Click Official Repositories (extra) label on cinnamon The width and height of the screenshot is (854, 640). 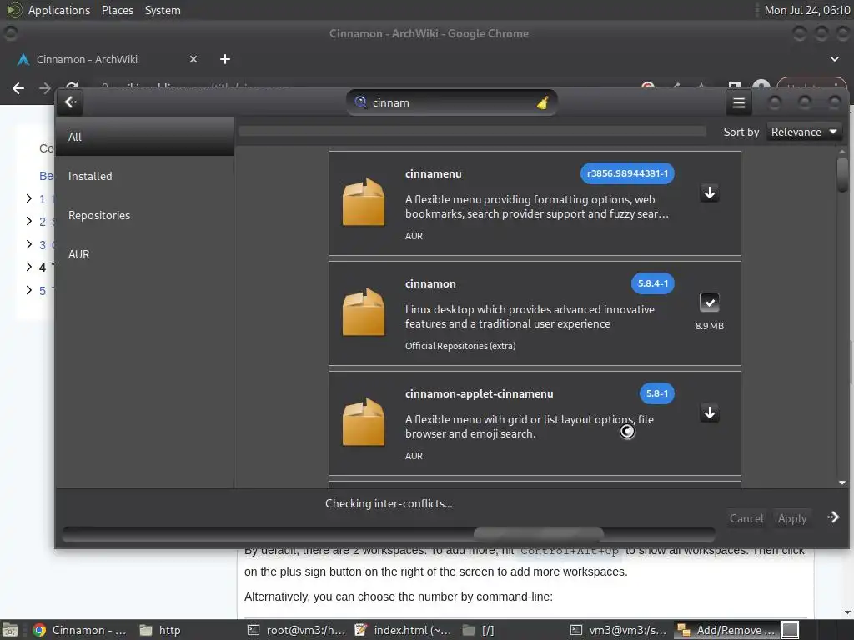tap(460, 346)
